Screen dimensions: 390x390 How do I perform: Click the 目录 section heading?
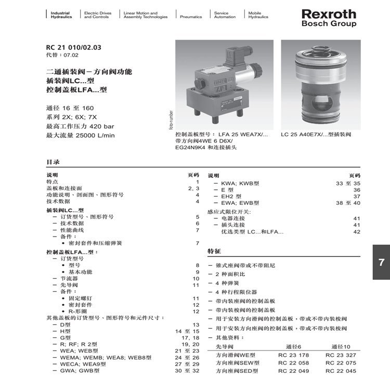coord(53,162)
